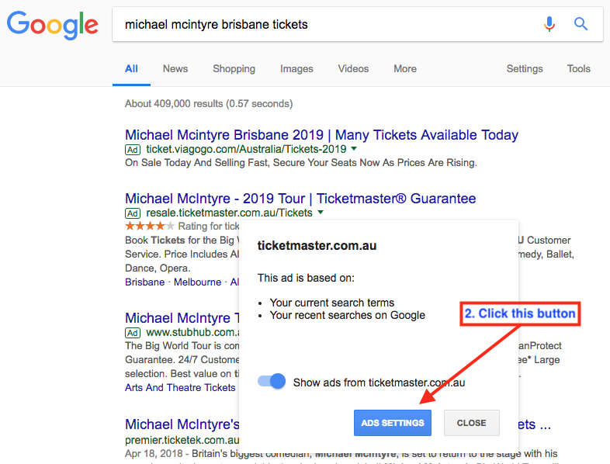The height and width of the screenshot is (464, 610).
Task: Click 'Your recent searches on Google' bullet
Action: click(x=348, y=316)
